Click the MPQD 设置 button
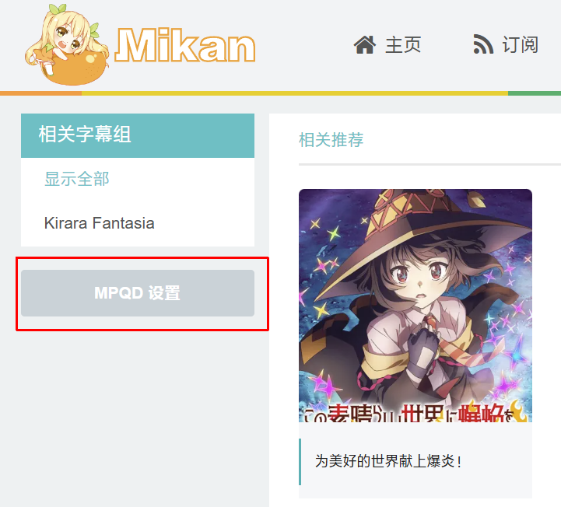 tap(138, 293)
